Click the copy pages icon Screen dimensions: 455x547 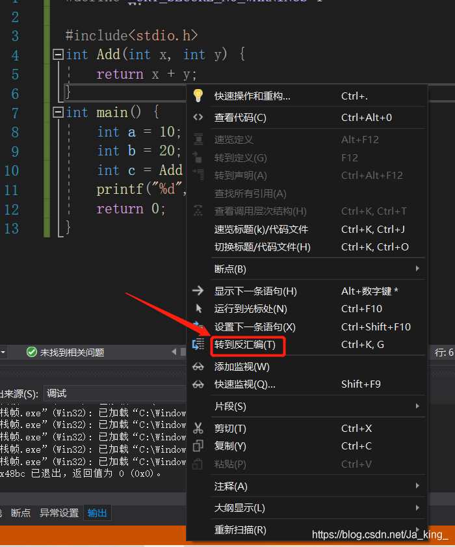tap(198, 446)
